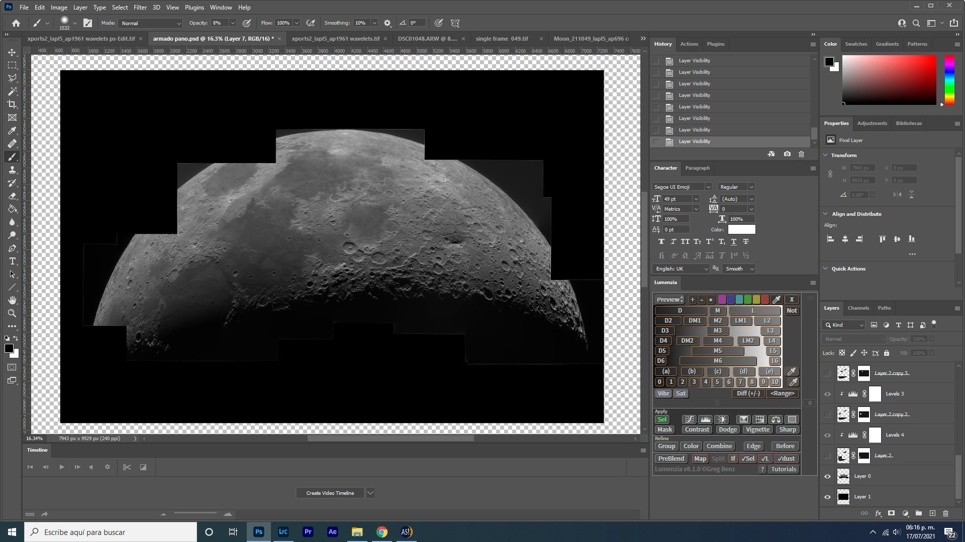Click the foreground color swatch in toolbox
The image size is (965, 542).
[9, 348]
